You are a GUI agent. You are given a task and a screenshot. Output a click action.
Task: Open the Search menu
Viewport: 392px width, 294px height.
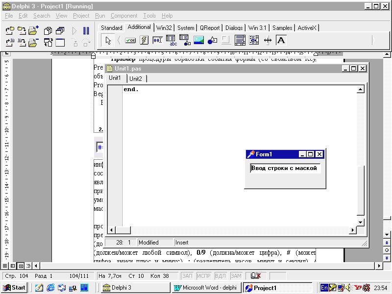click(42, 16)
